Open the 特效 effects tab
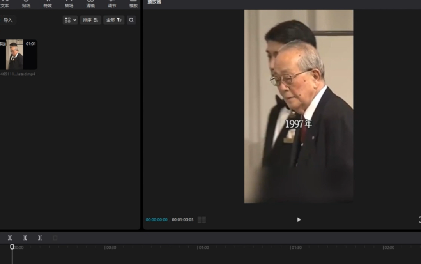The height and width of the screenshot is (264, 421). pos(48,4)
